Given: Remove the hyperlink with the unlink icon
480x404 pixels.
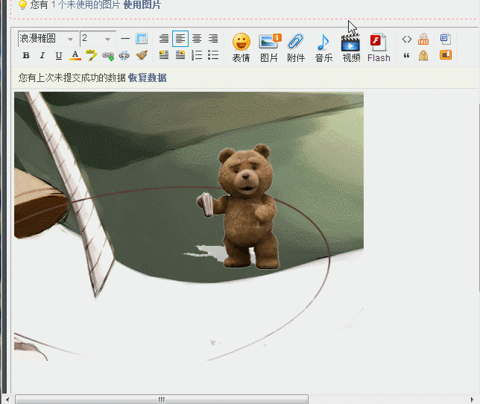Looking at the screenshot, I should (x=124, y=56).
